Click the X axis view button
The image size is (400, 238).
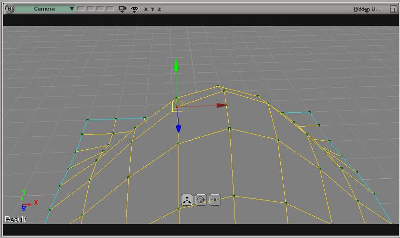click(146, 9)
